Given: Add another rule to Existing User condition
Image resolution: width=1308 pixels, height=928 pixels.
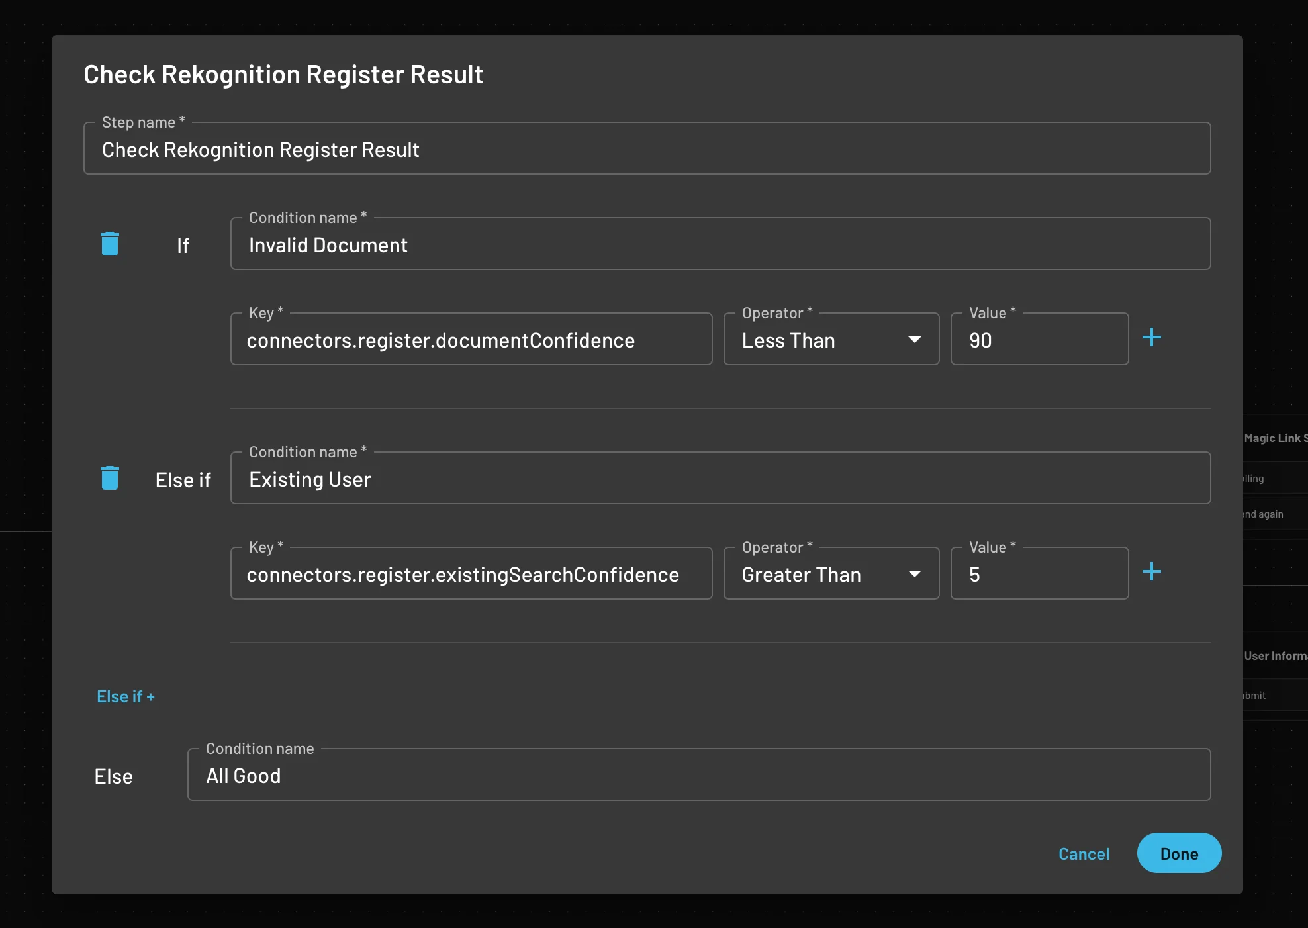Looking at the screenshot, I should (x=1152, y=571).
